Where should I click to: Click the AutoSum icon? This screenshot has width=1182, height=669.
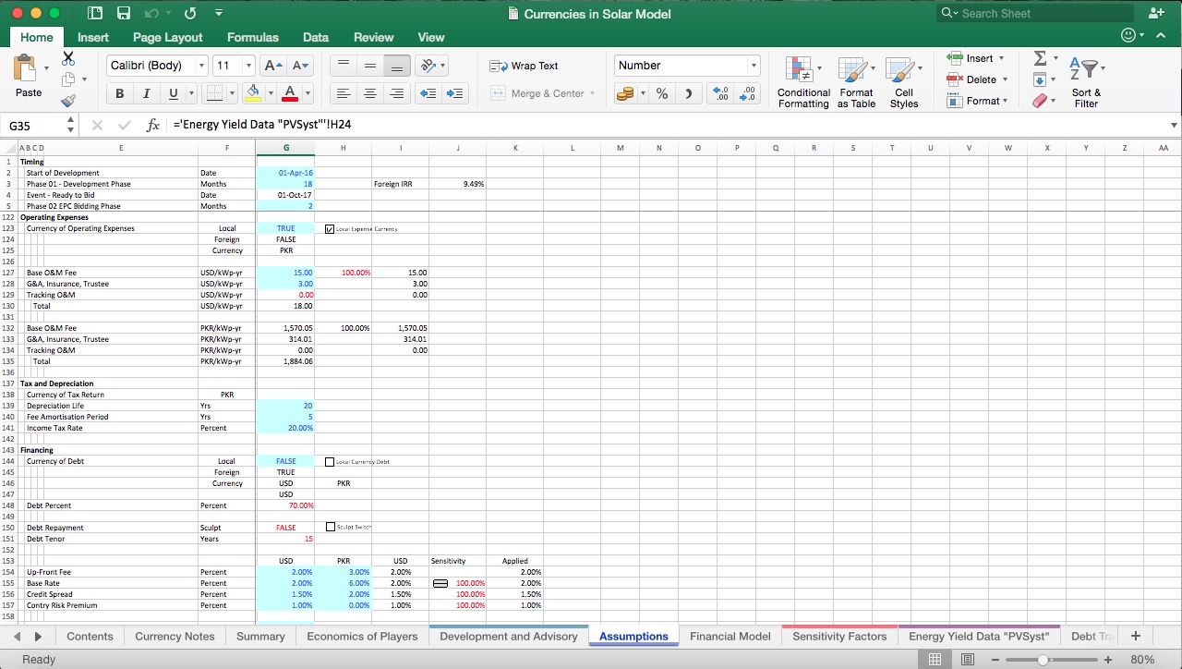(x=1040, y=58)
